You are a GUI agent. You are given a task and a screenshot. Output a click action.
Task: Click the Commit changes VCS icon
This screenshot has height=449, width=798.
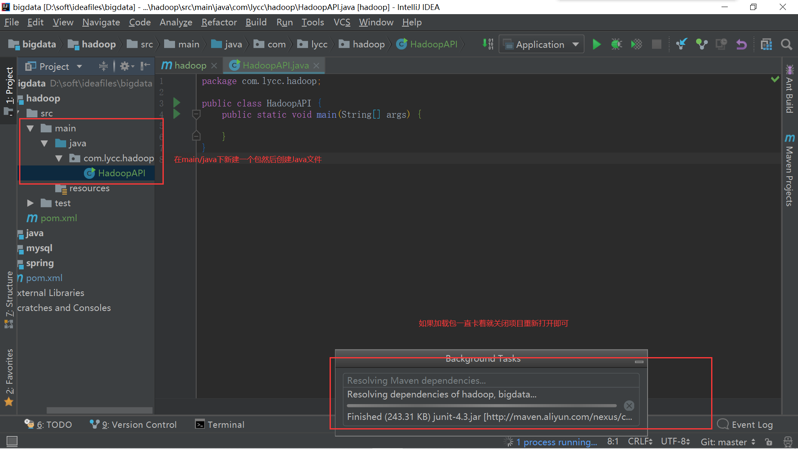(x=702, y=44)
